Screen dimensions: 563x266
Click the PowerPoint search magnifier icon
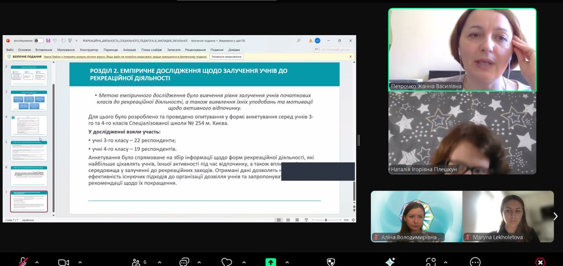(299, 40)
